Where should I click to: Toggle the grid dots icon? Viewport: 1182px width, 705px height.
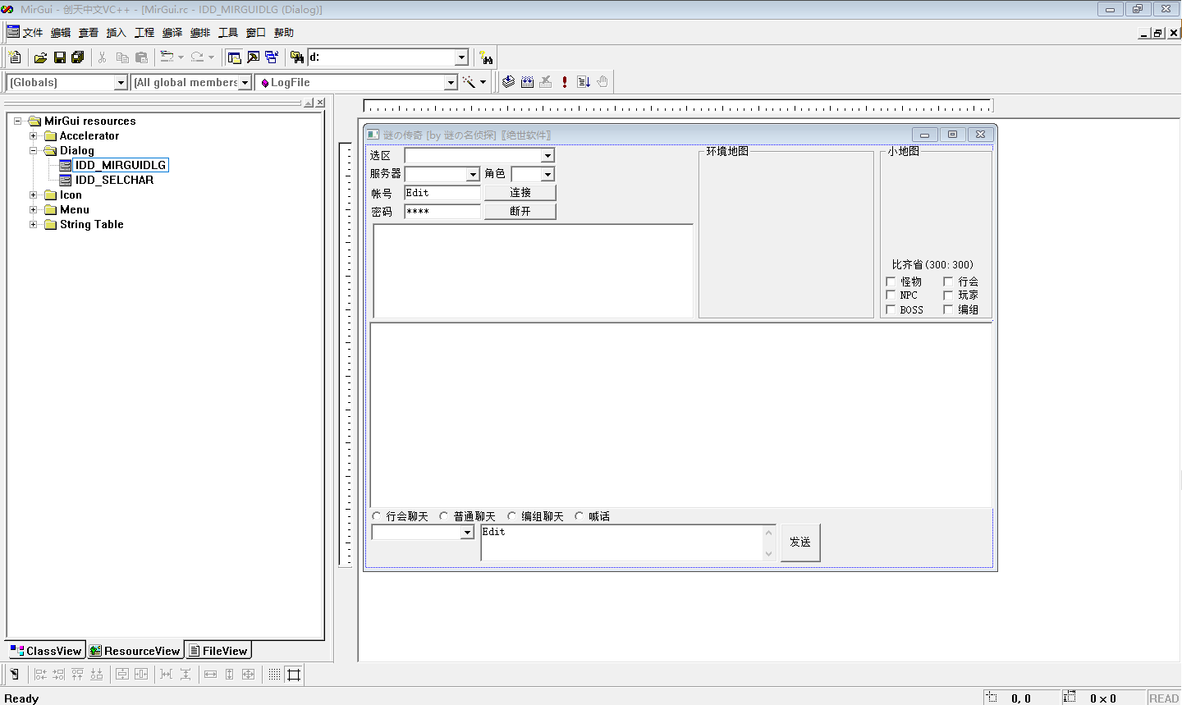point(274,675)
